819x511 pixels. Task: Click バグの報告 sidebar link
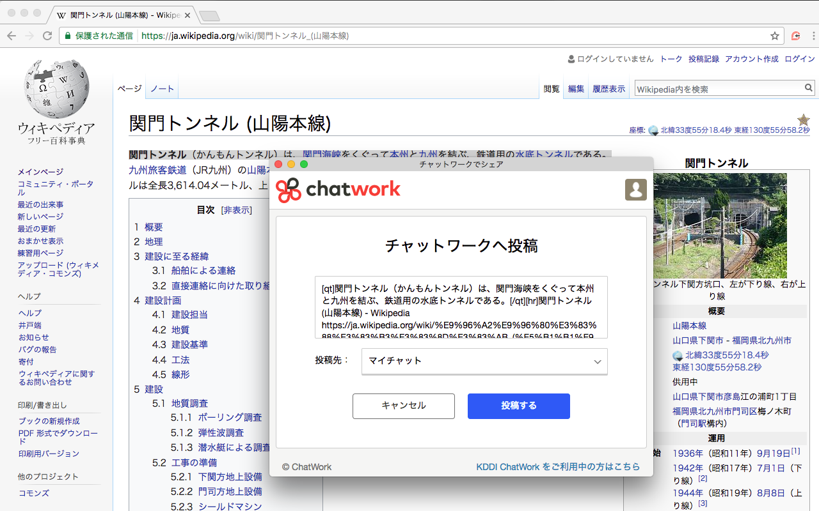[x=36, y=349]
